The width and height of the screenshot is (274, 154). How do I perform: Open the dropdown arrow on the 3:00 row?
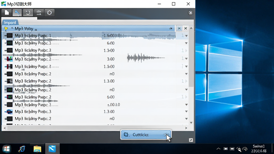point(186,59)
